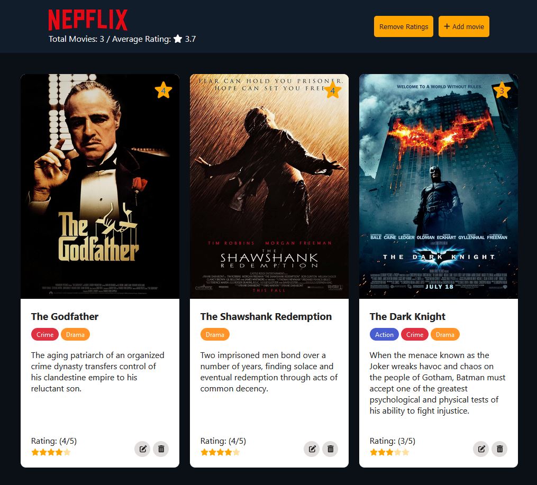This screenshot has height=485, width=537.
Task: Click the Drama tag on Shawshank Redemption
Action: click(215, 334)
